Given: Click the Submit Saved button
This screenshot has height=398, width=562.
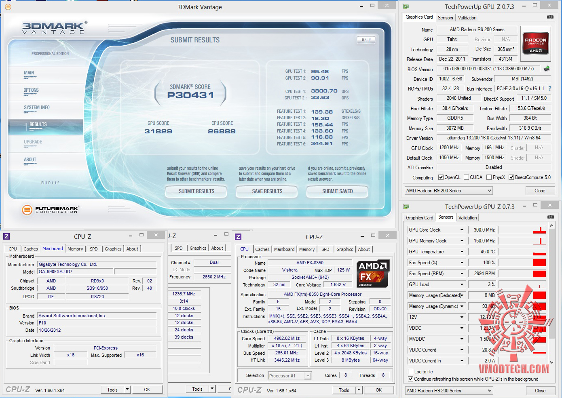Looking at the screenshot, I should click(x=337, y=191).
